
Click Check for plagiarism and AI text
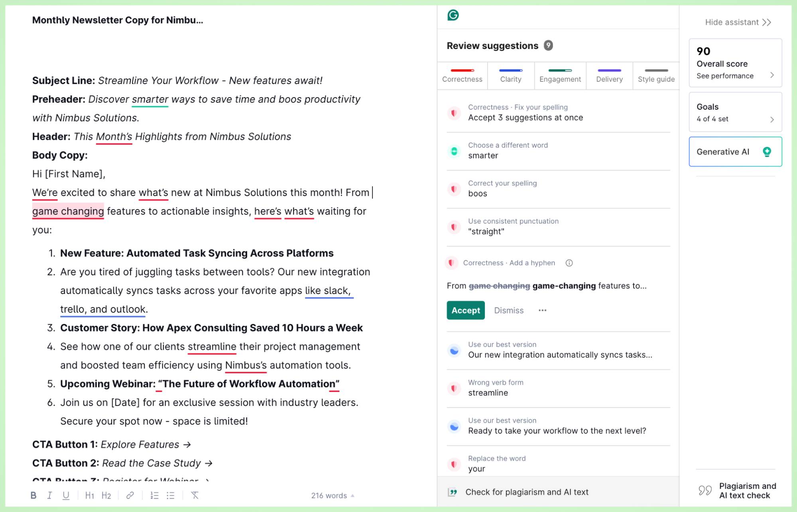pyautogui.click(x=558, y=492)
